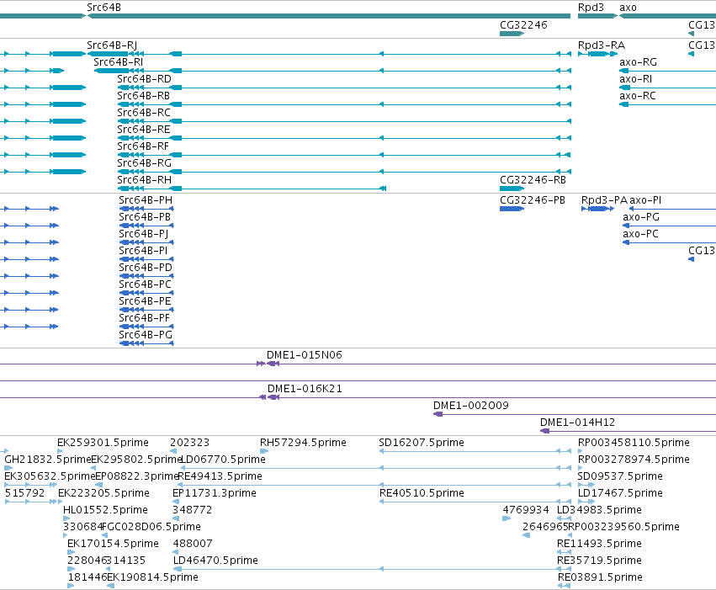Select protein Src64B-PI
The width and height of the screenshot is (716, 590).
click(143, 251)
